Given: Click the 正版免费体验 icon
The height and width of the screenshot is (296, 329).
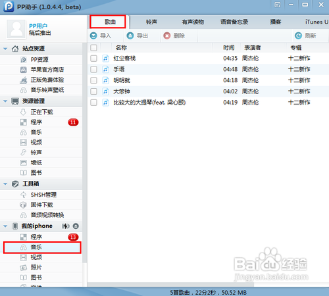Looking at the screenshot, I should click(24, 80).
